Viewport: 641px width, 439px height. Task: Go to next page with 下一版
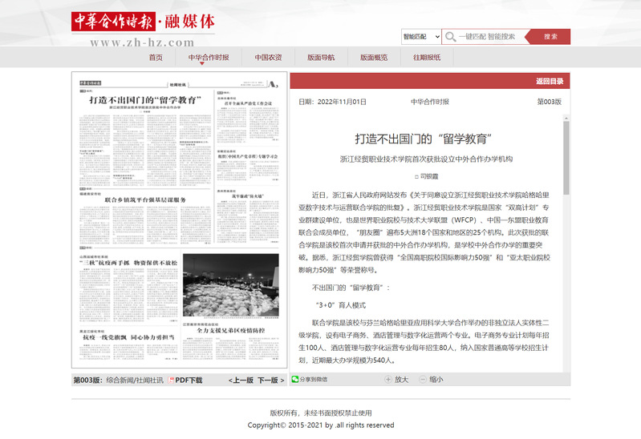tap(270, 380)
